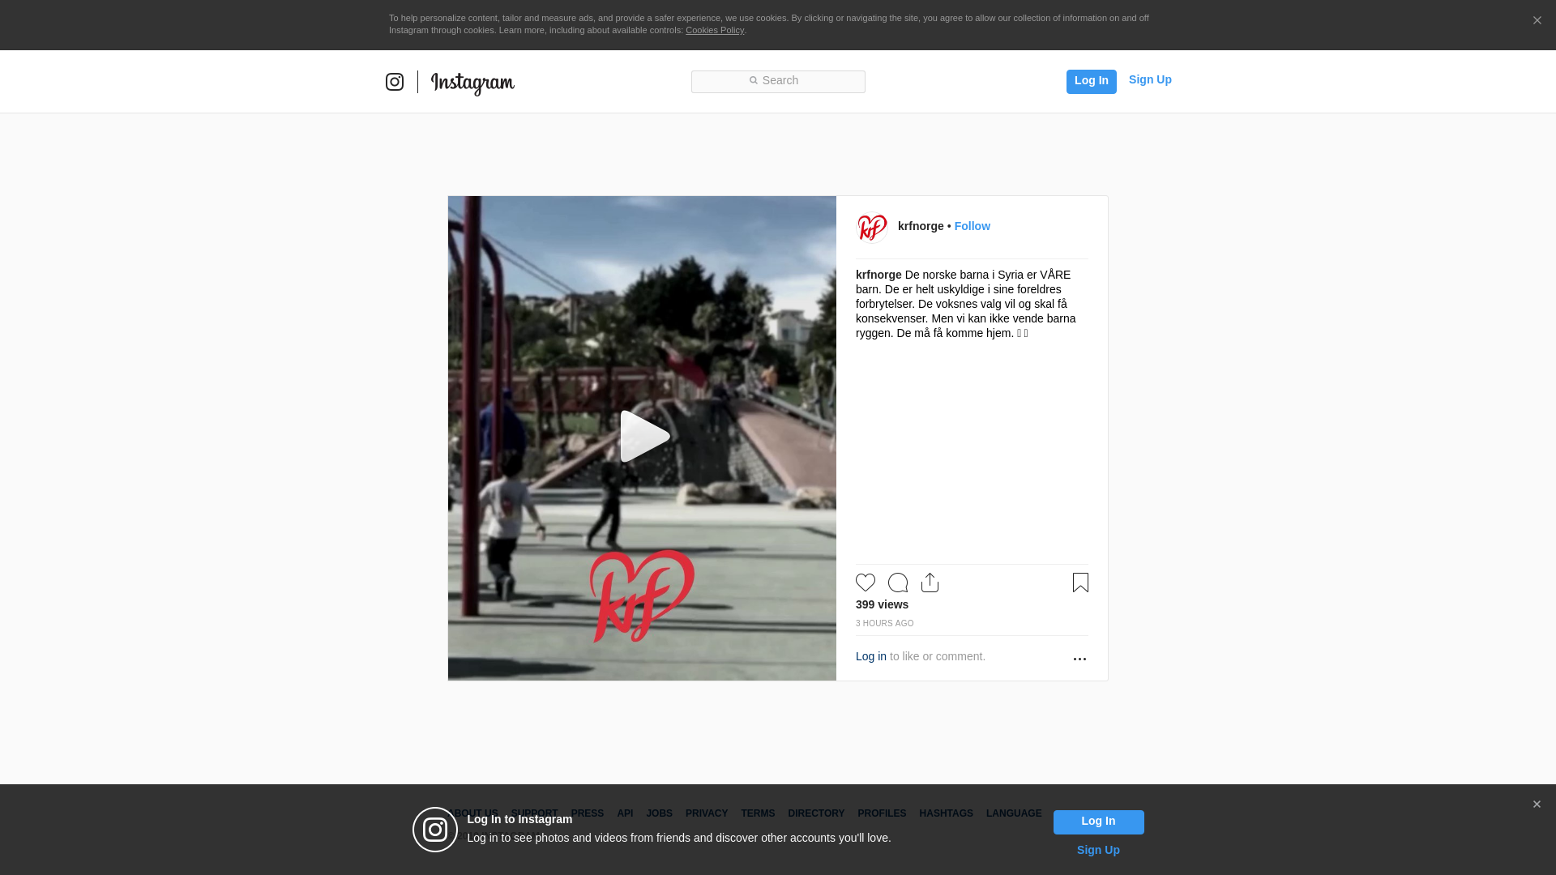Open the Instagram wordmark logo
Image resolution: width=1556 pixels, height=875 pixels.
tap(472, 83)
